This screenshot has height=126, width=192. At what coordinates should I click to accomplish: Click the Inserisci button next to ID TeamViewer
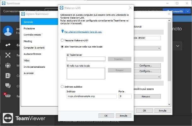click(x=120, y=59)
